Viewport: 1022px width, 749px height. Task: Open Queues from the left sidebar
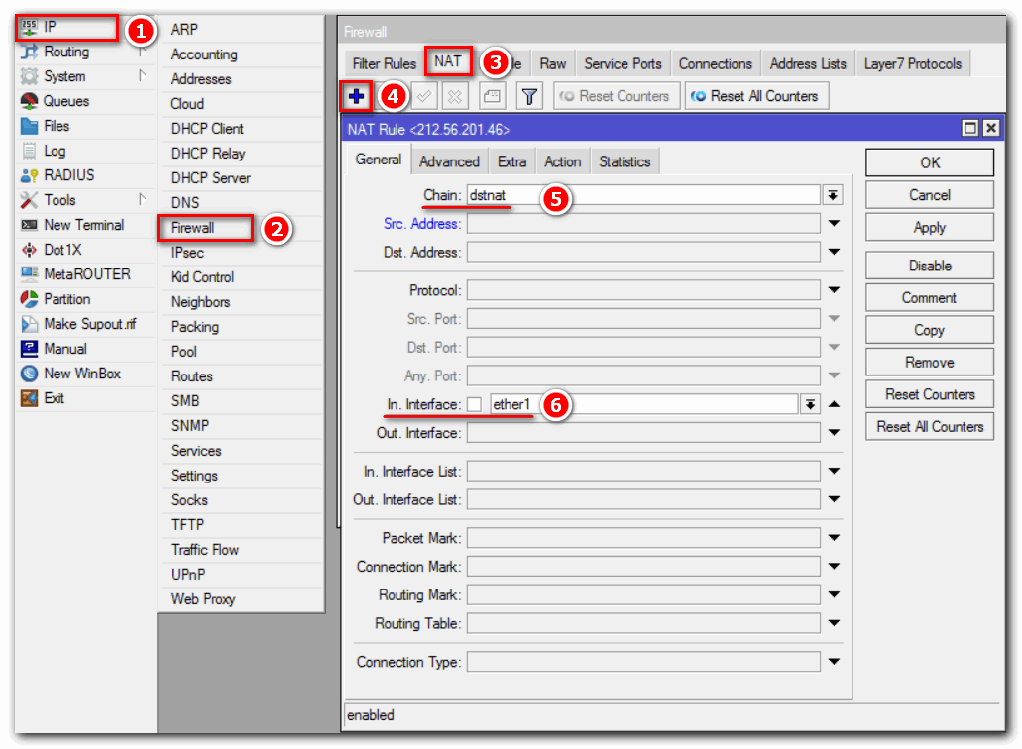point(65,101)
